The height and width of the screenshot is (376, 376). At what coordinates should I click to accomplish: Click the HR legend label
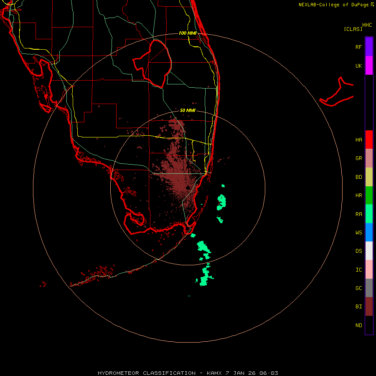tap(358, 196)
